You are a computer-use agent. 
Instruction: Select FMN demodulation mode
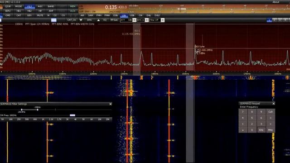[x=99, y=15]
